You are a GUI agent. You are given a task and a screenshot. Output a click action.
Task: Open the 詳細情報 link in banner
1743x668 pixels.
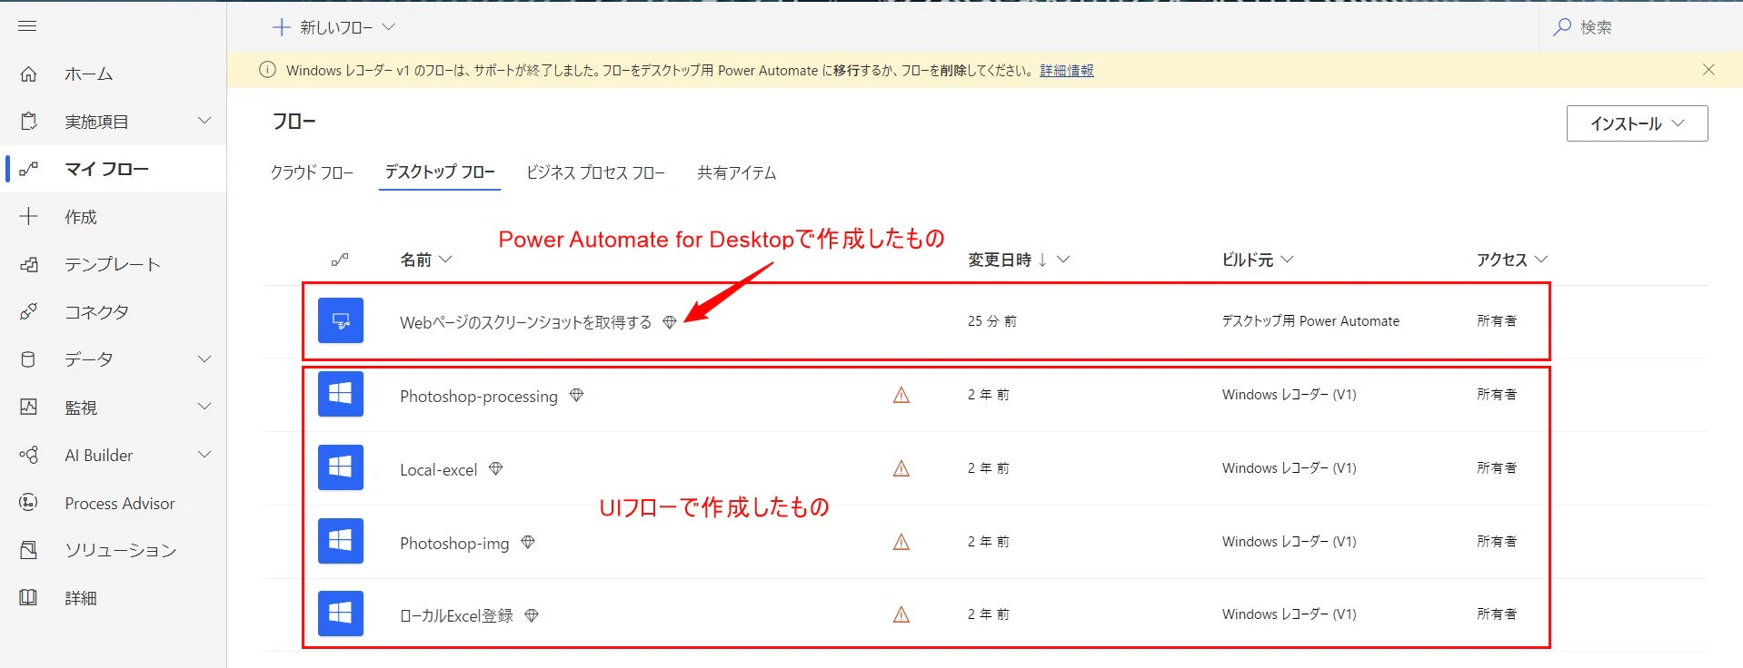[x=1067, y=71]
